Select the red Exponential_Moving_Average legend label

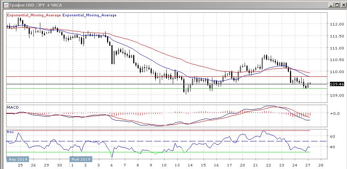click(x=34, y=15)
